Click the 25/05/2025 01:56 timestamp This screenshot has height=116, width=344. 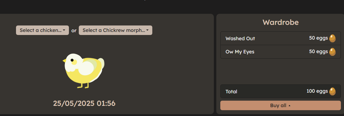point(84,103)
